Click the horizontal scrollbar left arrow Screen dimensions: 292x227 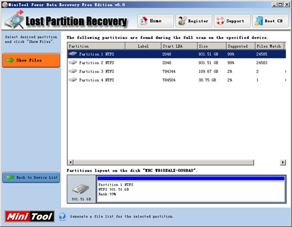pyautogui.click(x=71, y=162)
